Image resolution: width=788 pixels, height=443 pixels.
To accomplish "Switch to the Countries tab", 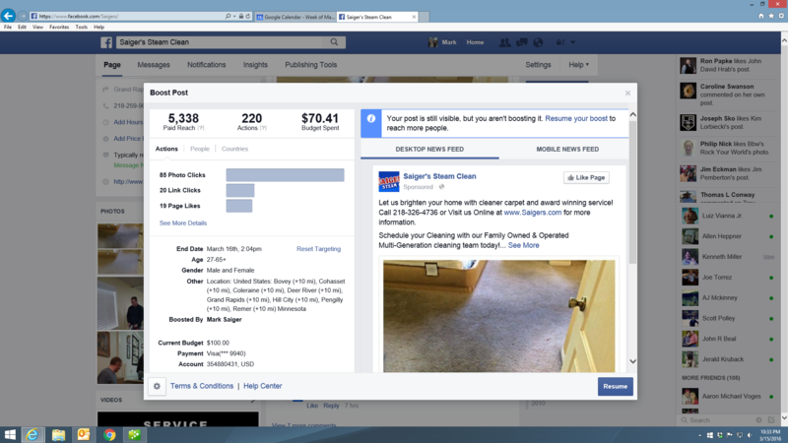I will click(234, 150).
